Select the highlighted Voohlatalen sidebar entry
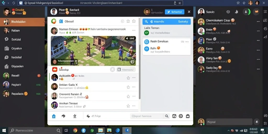The height and width of the screenshot is (134, 268). pos(22,22)
